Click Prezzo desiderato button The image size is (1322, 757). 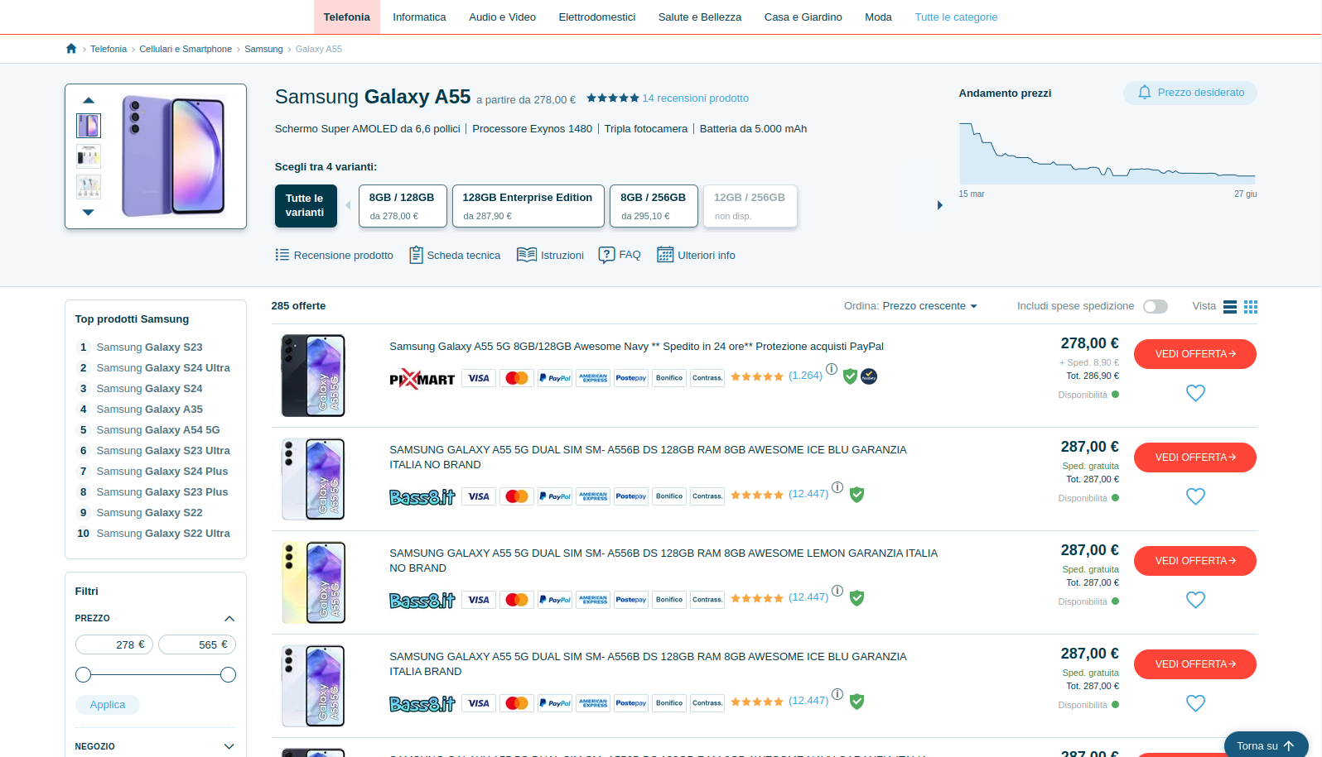(1189, 93)
